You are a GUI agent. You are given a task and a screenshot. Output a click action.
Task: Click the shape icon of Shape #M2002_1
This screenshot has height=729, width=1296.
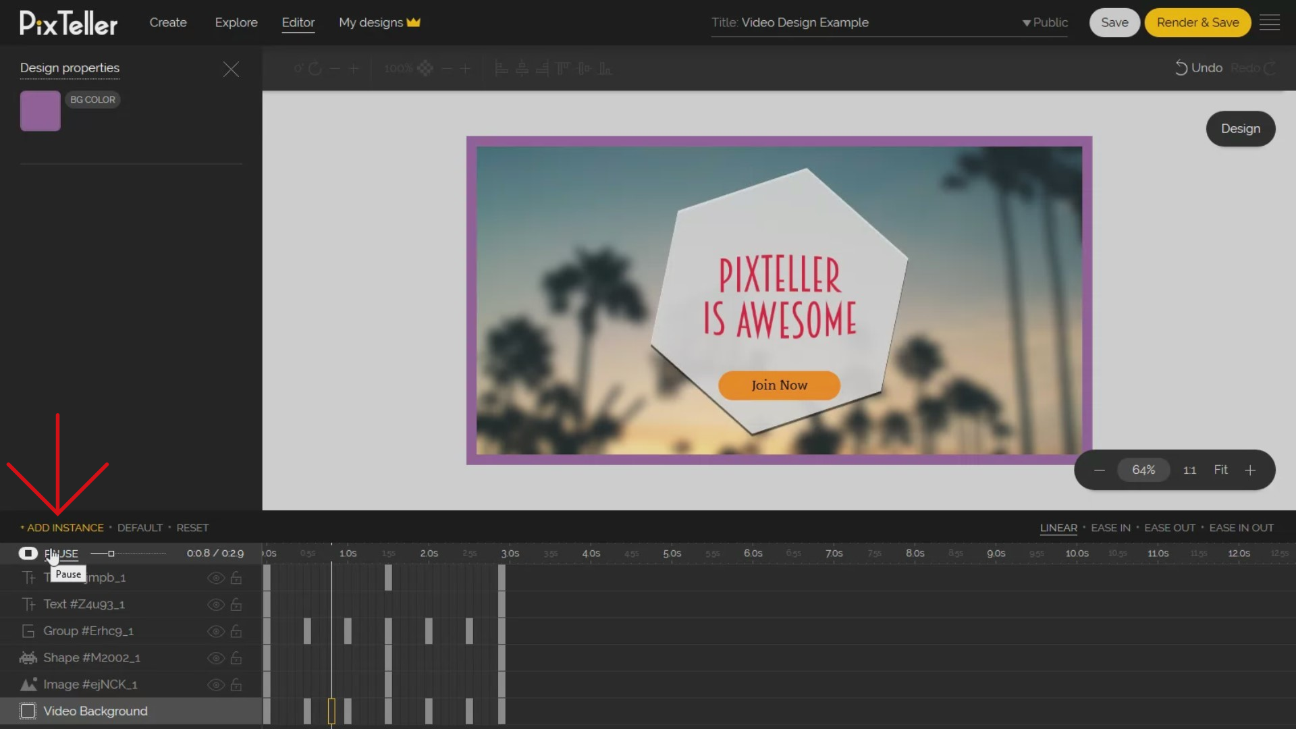click(28, 657)
